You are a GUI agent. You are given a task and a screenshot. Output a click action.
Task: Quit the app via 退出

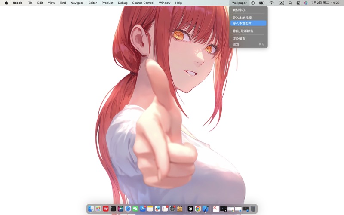point(236,44)
